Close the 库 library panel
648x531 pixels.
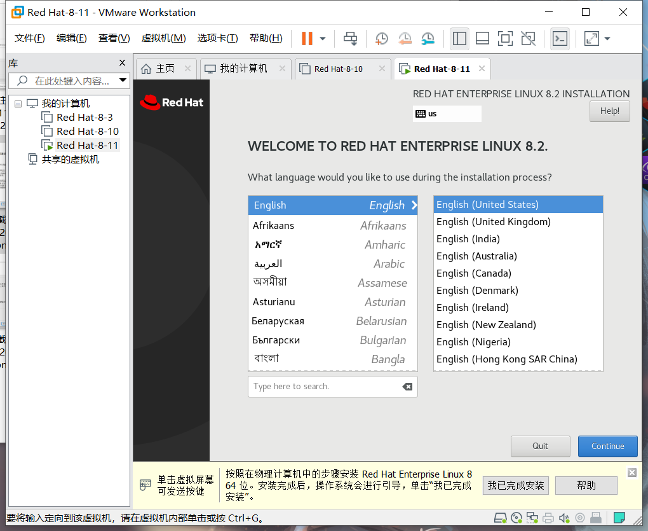pyautogui.click(x=122, y=63)
